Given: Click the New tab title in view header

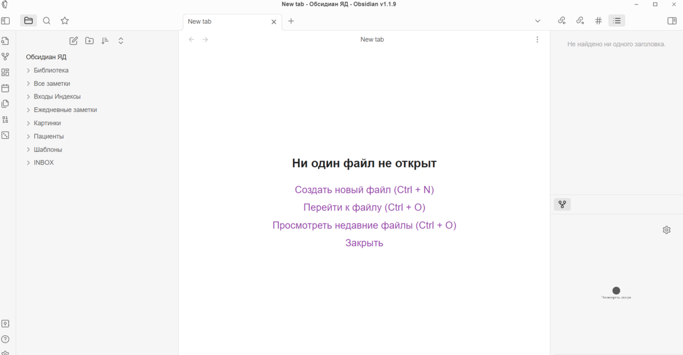Looking at the screenshot, I should [372, 39].
